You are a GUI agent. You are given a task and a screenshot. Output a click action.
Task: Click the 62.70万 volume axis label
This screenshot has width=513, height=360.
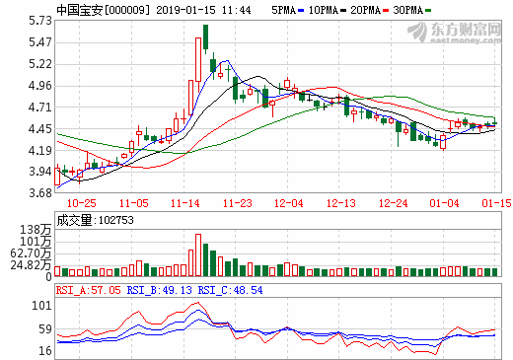31,253
